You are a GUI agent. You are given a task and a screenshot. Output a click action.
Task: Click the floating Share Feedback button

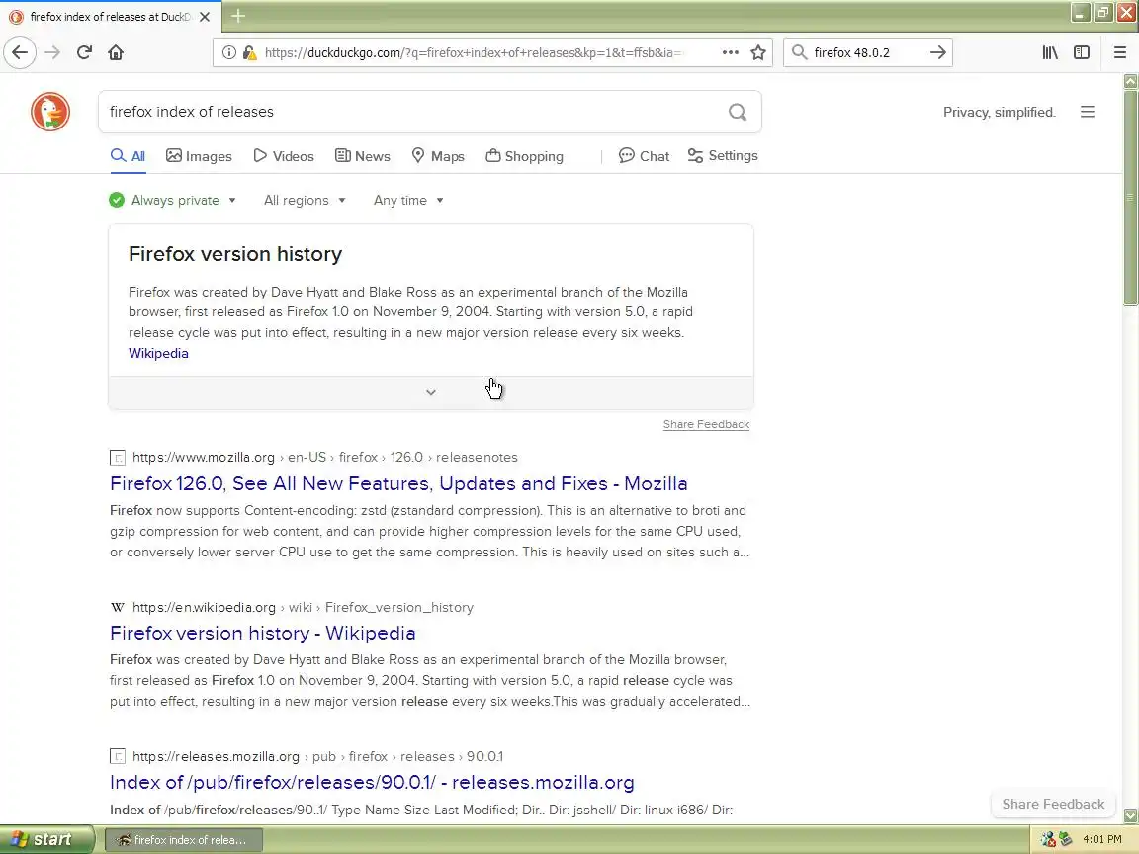click(x=1053, y=804)
